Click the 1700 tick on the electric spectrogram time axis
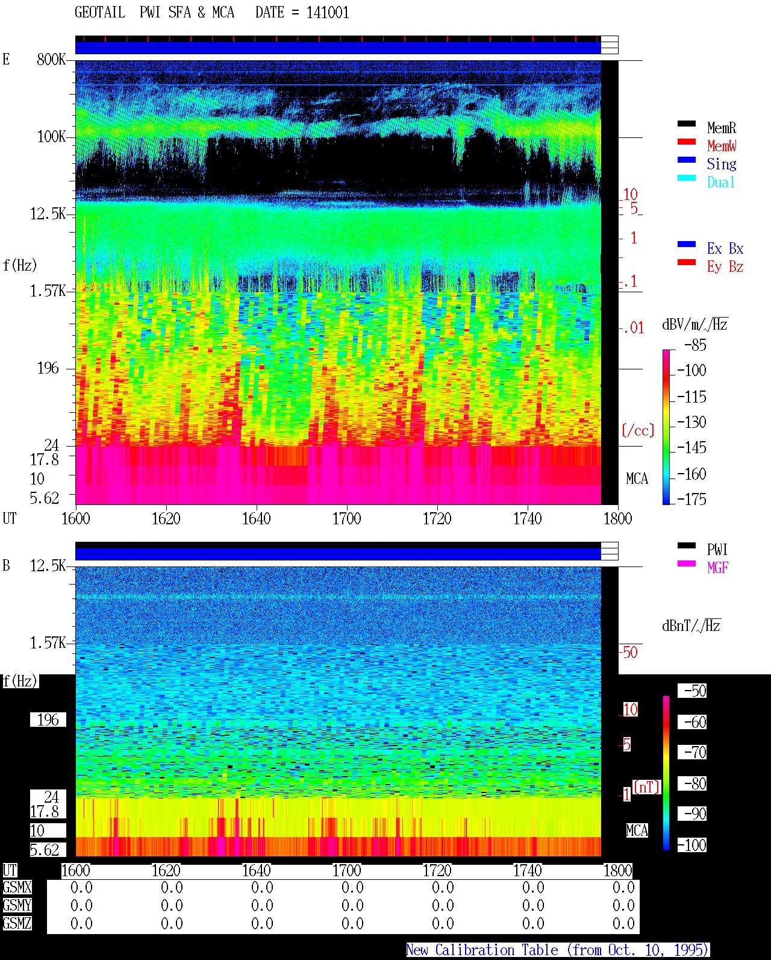Image resolution: width=771 pixels, height=960 pixels. (x=346, y=519)
